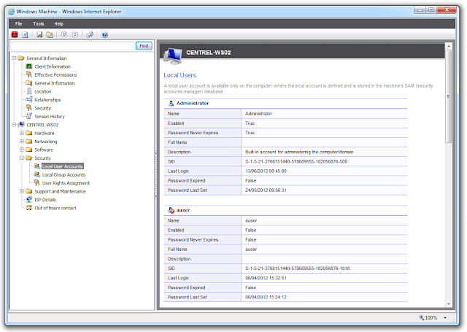Select the ISP Details tree item

tap(45, 199)
